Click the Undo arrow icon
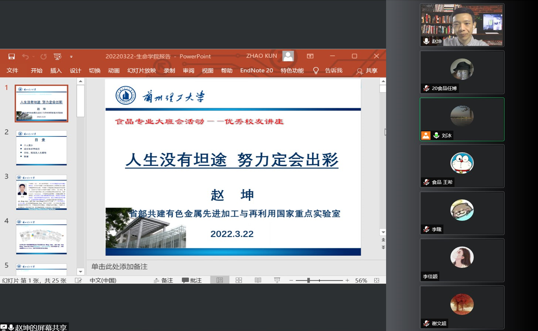Screen dimensions: 538x331 (25, 56)
